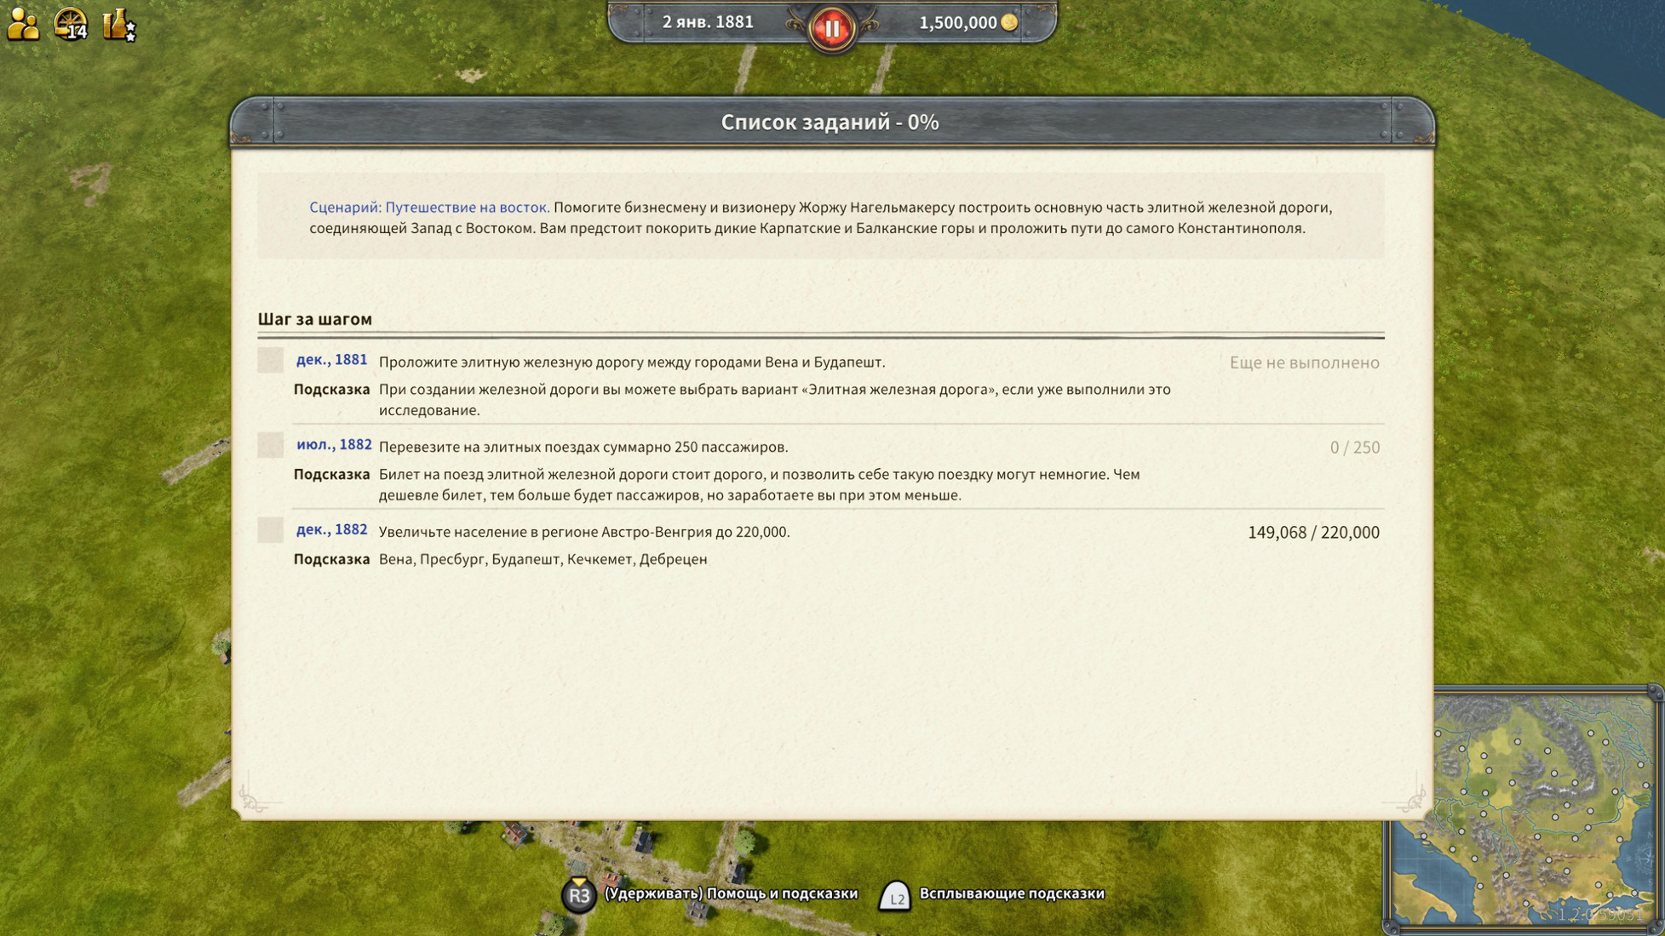Click the '149,068 / 220,000' population progress
Screen dimensions: 1665x936
1312,533
